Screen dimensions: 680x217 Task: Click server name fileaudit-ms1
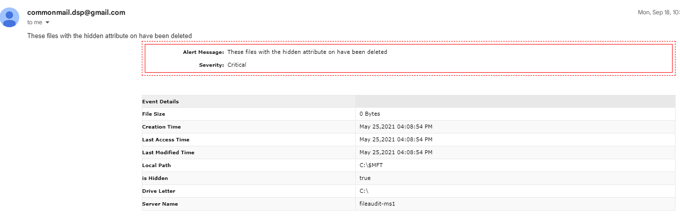377,204
